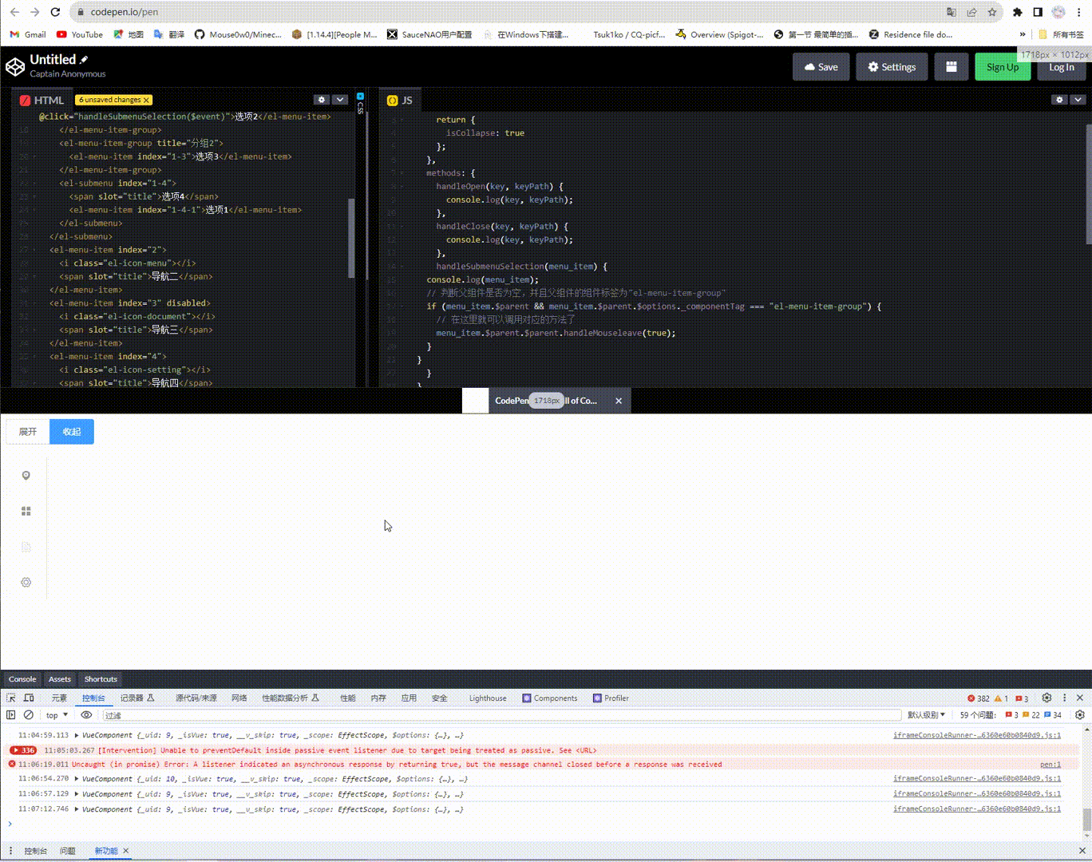Toggle the browser side panel icon

pyautogui.click(x=1038, y=12)
